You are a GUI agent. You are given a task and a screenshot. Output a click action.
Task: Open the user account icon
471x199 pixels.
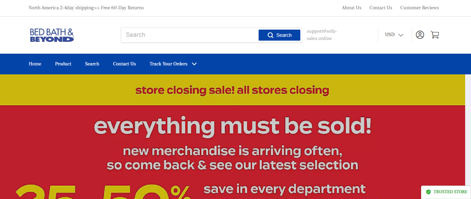coord(420,35)
